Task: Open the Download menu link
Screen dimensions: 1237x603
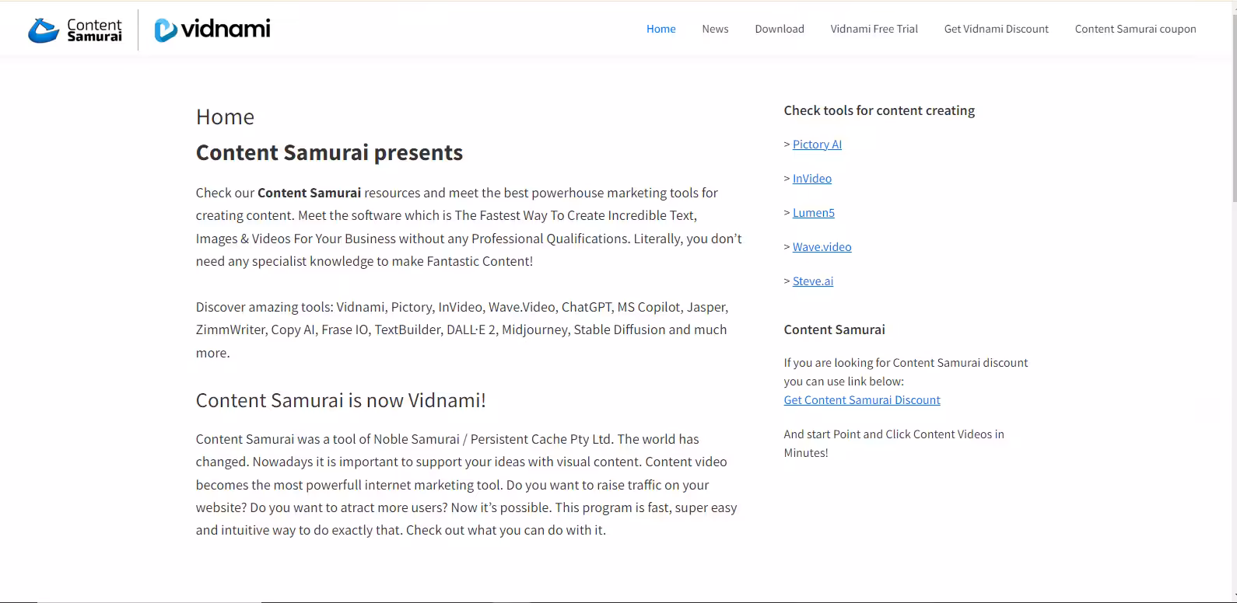Action: click(780, 29)
